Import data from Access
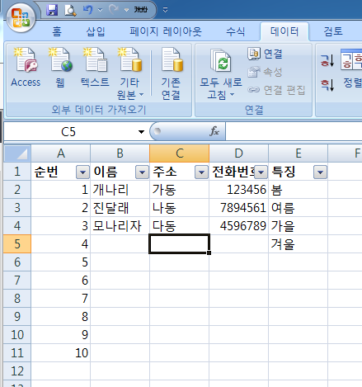Viewport: 362px width, 387px height. [26, 68]
